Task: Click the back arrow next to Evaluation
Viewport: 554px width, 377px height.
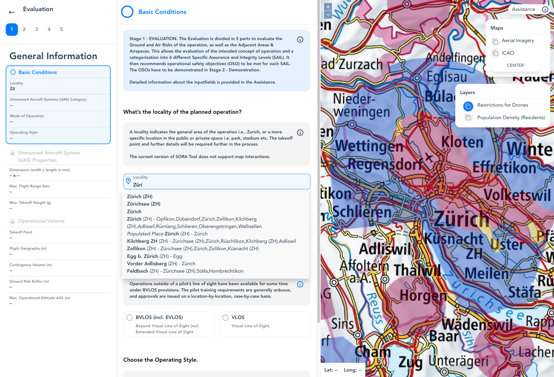Action: point(12,12)
